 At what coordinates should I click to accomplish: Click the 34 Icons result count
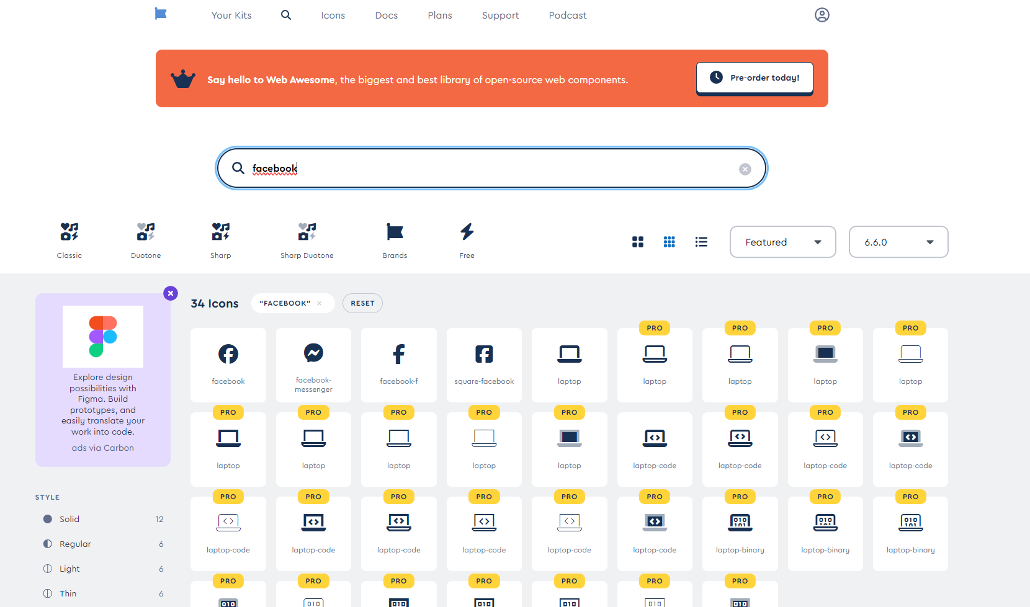click(x=215, y=303)
